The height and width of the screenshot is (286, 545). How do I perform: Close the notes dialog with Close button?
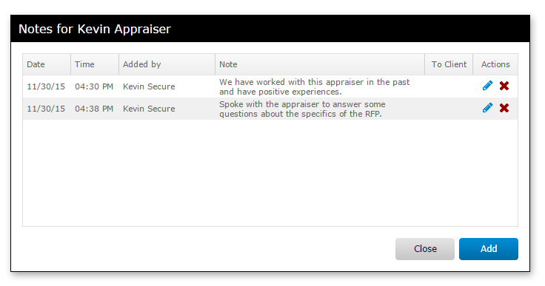[425, 249]
